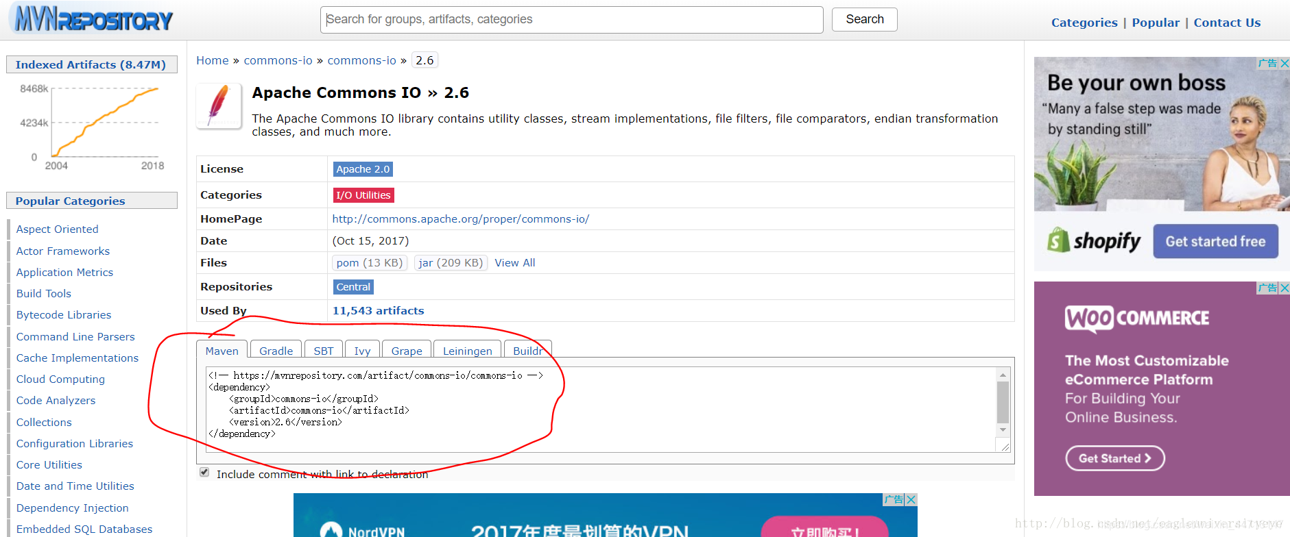Screen dimensions: 1290x537
Task: Click the Indexed Artifacts growth chart
Action: (93, 127)
